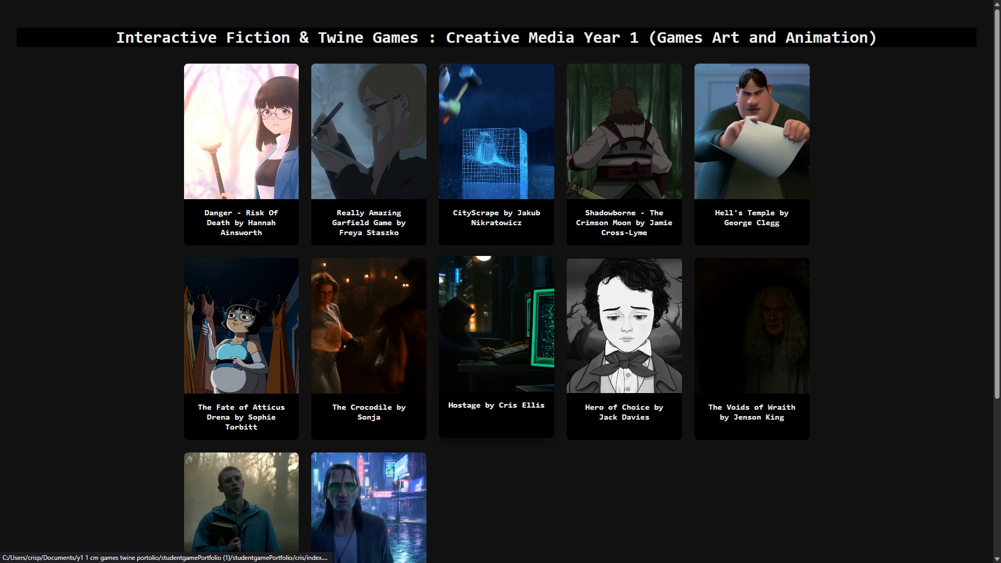
Task: Click the vertical scrollbar thumb
Action: pyautogui.click(x=997, y=204)
